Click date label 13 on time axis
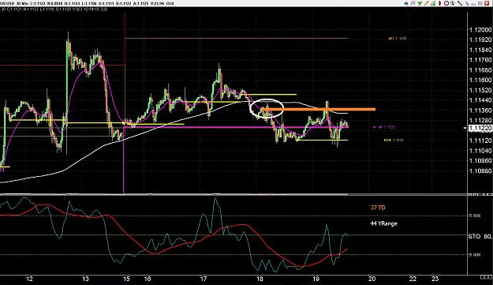Viewport: 493px width, 285px height. pyautogui.click(x=85, y=279)
